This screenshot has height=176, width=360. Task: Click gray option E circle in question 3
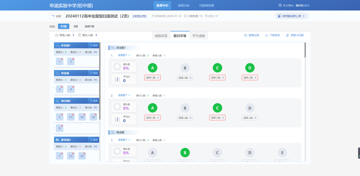coord(282,152)
